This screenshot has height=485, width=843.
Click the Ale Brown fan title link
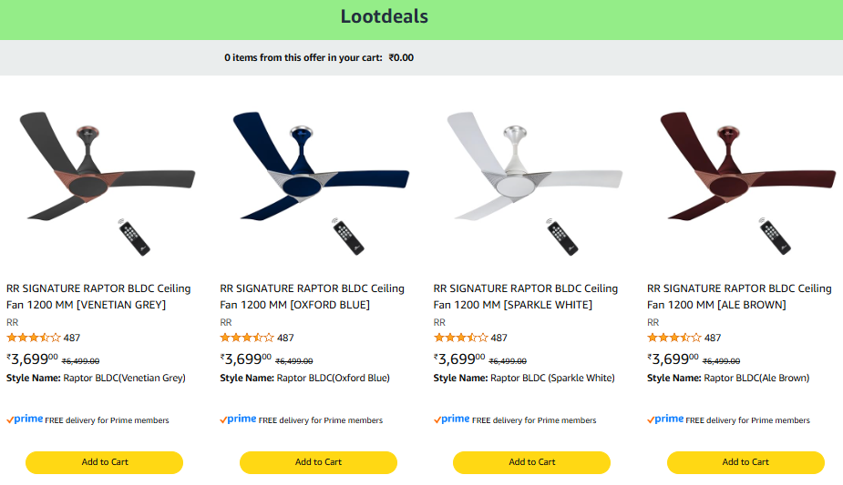(x=739, y=297)
